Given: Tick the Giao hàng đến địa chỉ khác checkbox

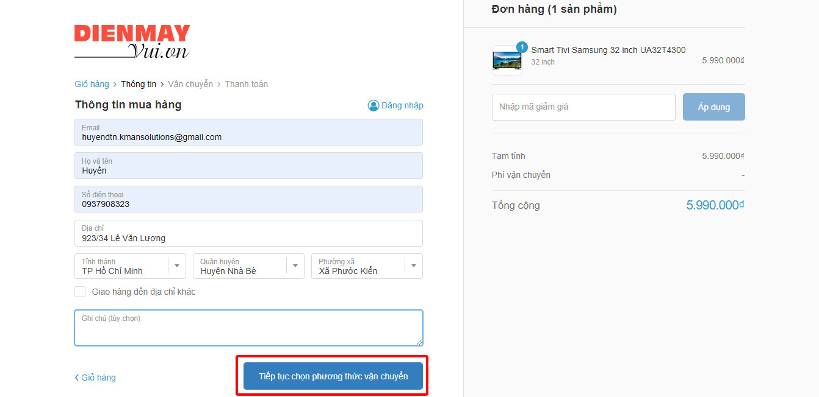Looking at the screenshot, I should (80, 292).
